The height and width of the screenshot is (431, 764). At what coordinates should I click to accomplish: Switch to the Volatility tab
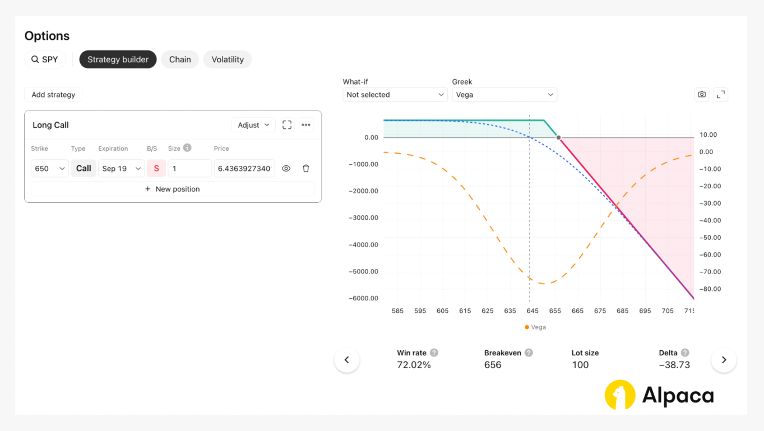pos(227,59)
